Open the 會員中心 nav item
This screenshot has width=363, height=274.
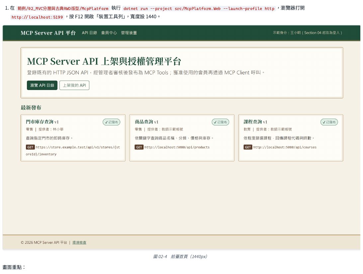pyautogui.click(x=109, y=33)
